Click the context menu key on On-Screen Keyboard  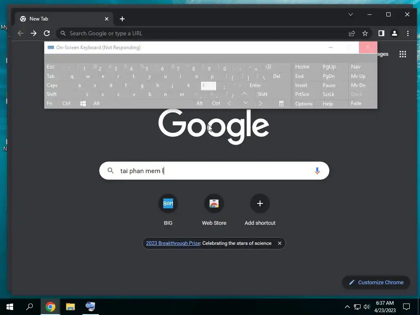(281, 103)
